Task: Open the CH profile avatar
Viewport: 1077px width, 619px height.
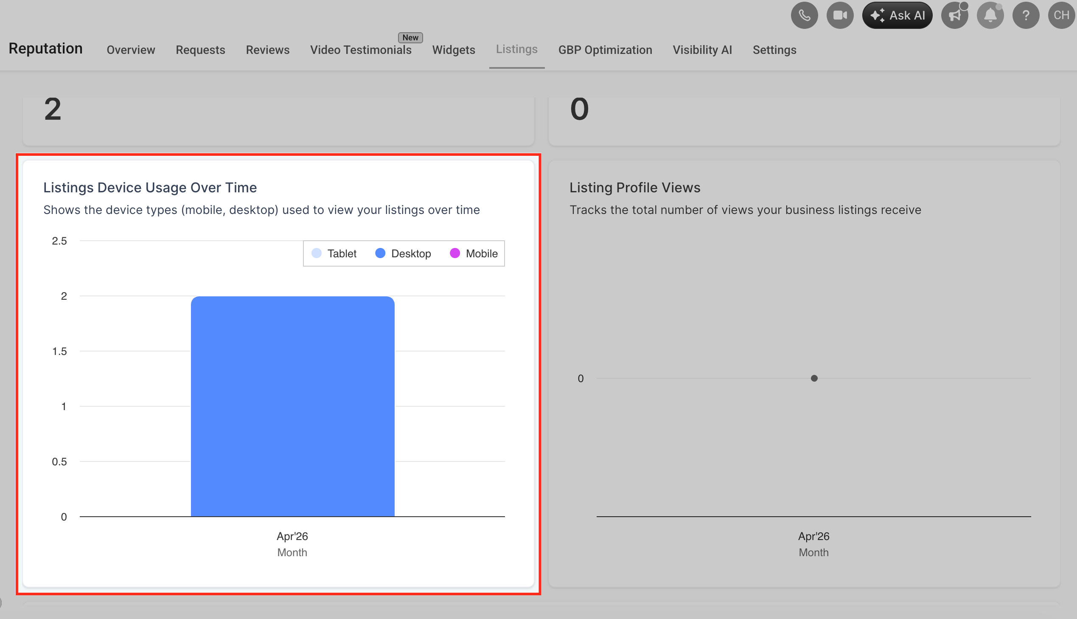Action: point(1061,16)
